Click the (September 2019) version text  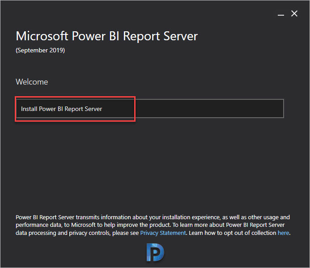click(40, 50)
